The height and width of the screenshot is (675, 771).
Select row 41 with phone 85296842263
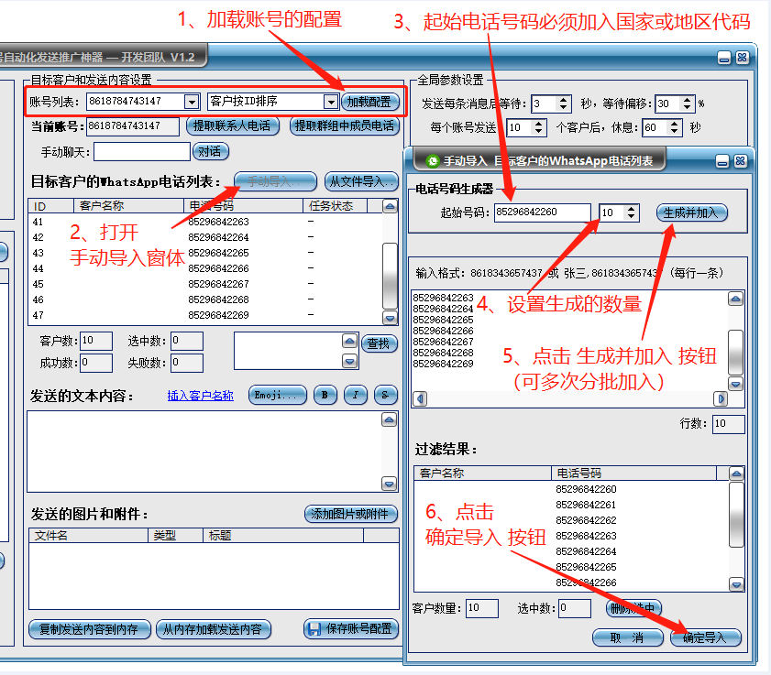[205, 222]
